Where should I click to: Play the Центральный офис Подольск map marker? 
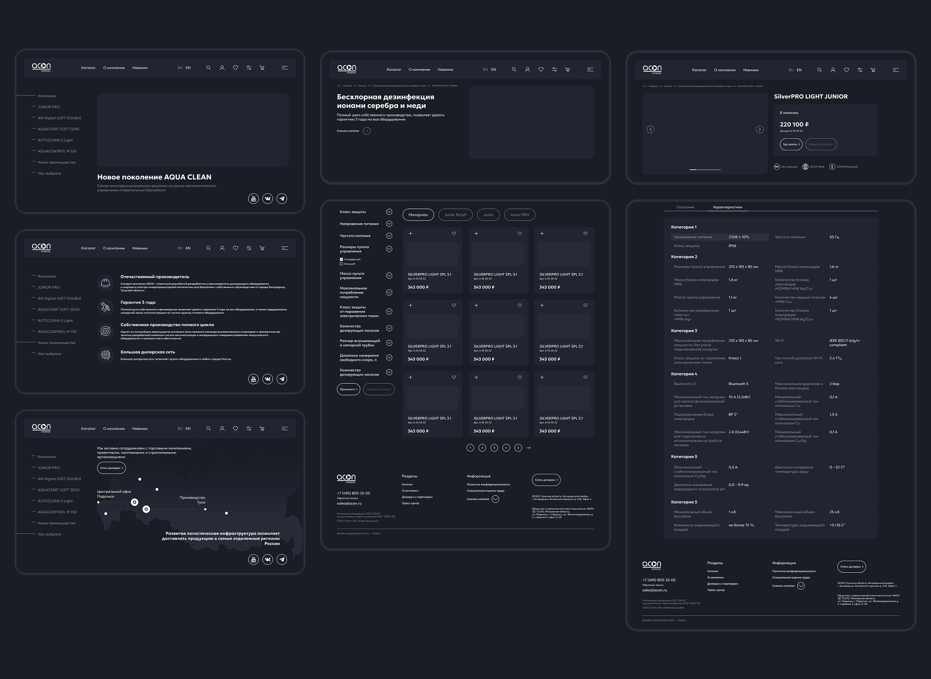point(135,502)
